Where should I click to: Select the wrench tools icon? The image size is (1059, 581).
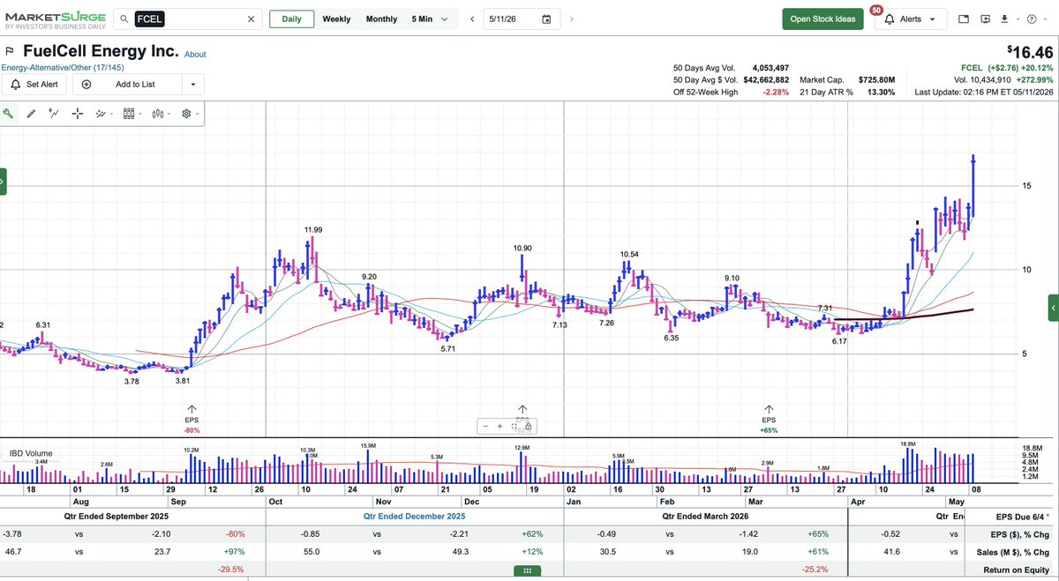tap(9, 113)
